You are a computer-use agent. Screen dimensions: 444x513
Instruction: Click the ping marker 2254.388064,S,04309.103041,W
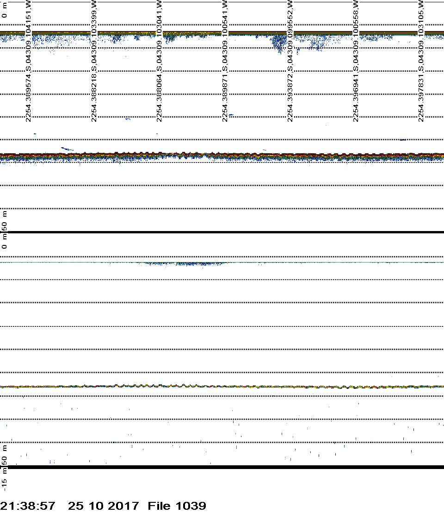159,61
